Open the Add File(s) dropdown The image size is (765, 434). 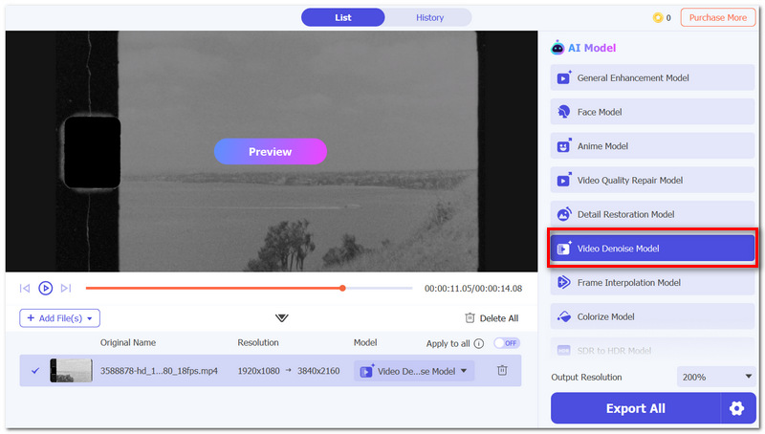(x=59, y=318)
